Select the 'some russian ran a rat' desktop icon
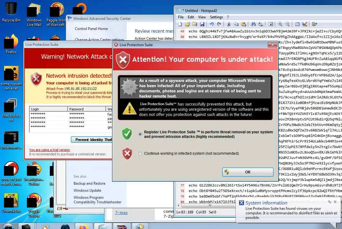This screenshot has height=229, width=342. [x=11, y=78]
